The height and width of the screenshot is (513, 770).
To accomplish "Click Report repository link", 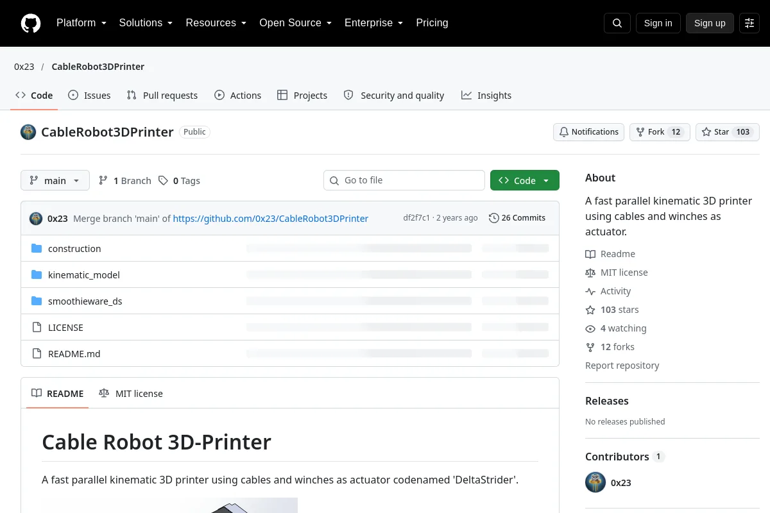I will pos(622,366).
